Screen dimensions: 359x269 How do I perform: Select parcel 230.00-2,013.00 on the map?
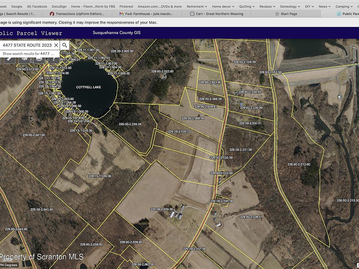(299, 164)
